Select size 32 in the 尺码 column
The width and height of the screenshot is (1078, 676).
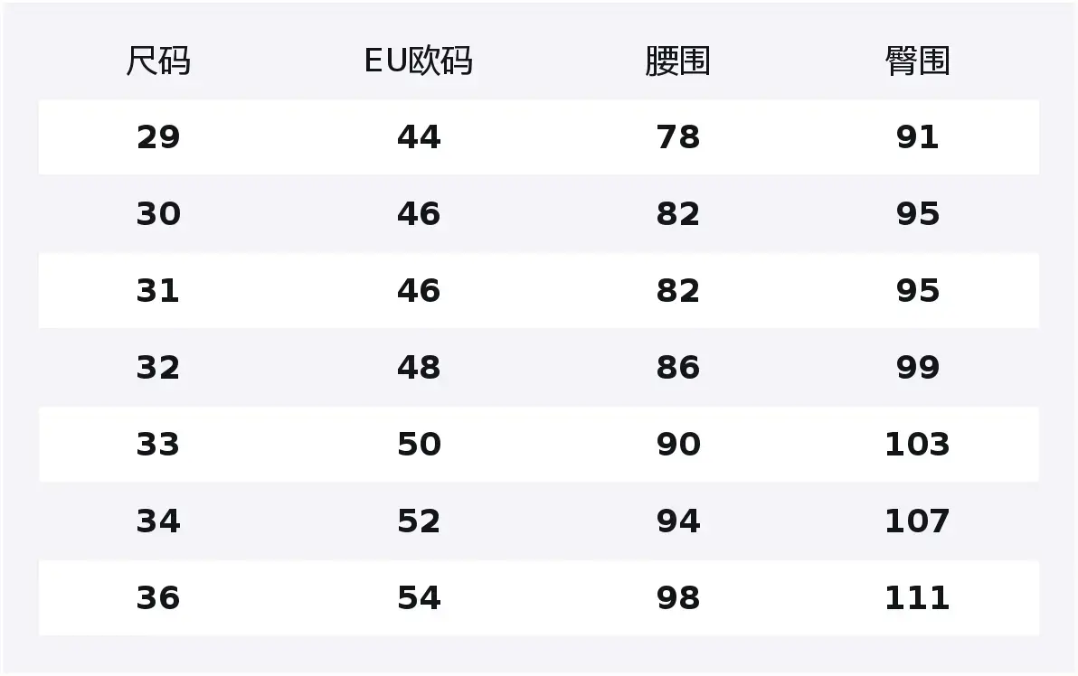tap(158, 368)
